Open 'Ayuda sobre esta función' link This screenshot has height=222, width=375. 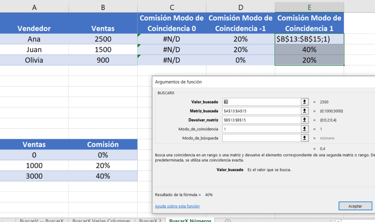pos(177,206)
